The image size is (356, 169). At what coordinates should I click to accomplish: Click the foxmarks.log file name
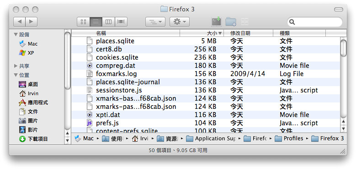pyautogui.click(x=116, y=74)
